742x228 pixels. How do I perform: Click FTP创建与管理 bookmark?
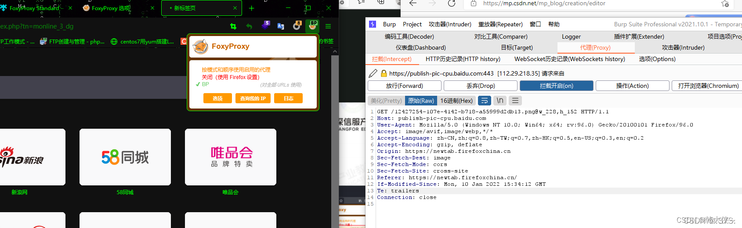click(72, 42)
